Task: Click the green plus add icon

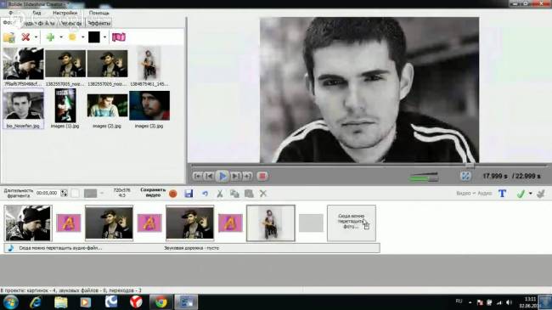Action: [x=50, y=37]
